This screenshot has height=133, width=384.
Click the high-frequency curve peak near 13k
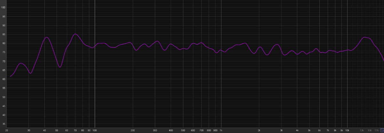[364, 37]
